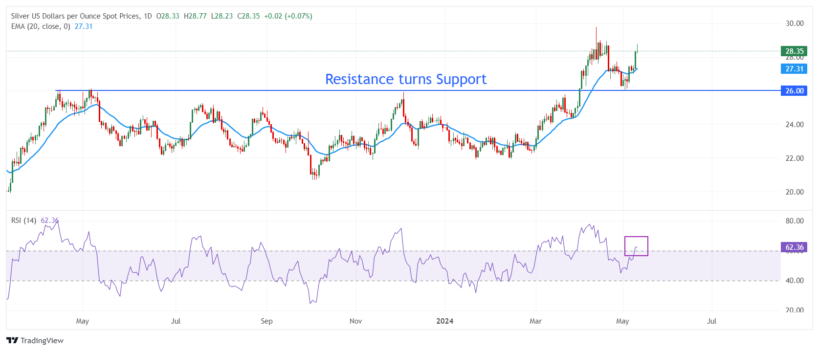Click the 80.00 RSI axis label
Screen dimensions: 819x351
794,221
